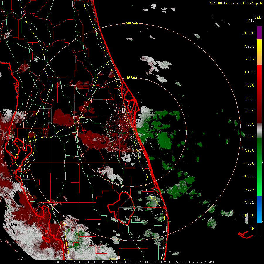Pick the blue segment of the color bar
Screen dimensions: 264x264
tap(259, 209)
